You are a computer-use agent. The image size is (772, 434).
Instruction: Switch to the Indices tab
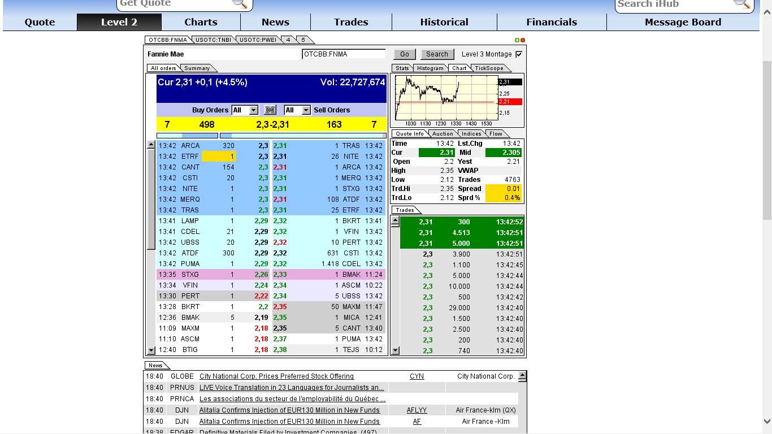471,134
